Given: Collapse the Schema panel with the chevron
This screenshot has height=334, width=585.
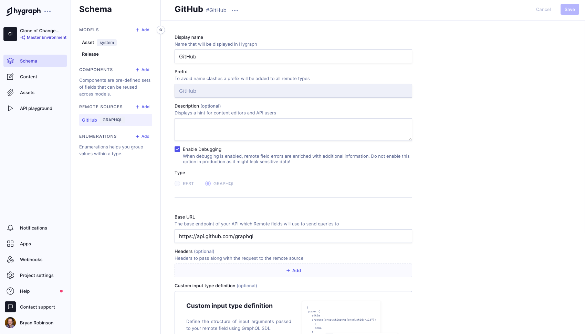Looking at the screenshot, I should click(160, 30).
